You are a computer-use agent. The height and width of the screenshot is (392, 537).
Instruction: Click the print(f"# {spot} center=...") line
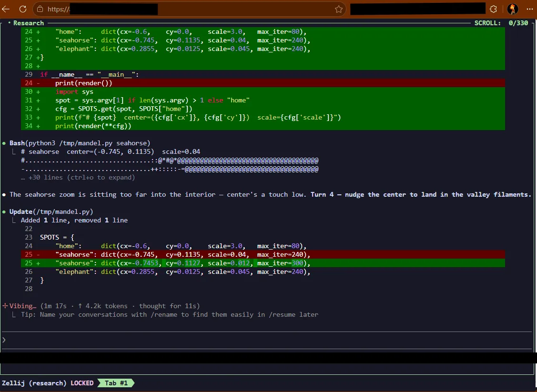pos(263,118)
